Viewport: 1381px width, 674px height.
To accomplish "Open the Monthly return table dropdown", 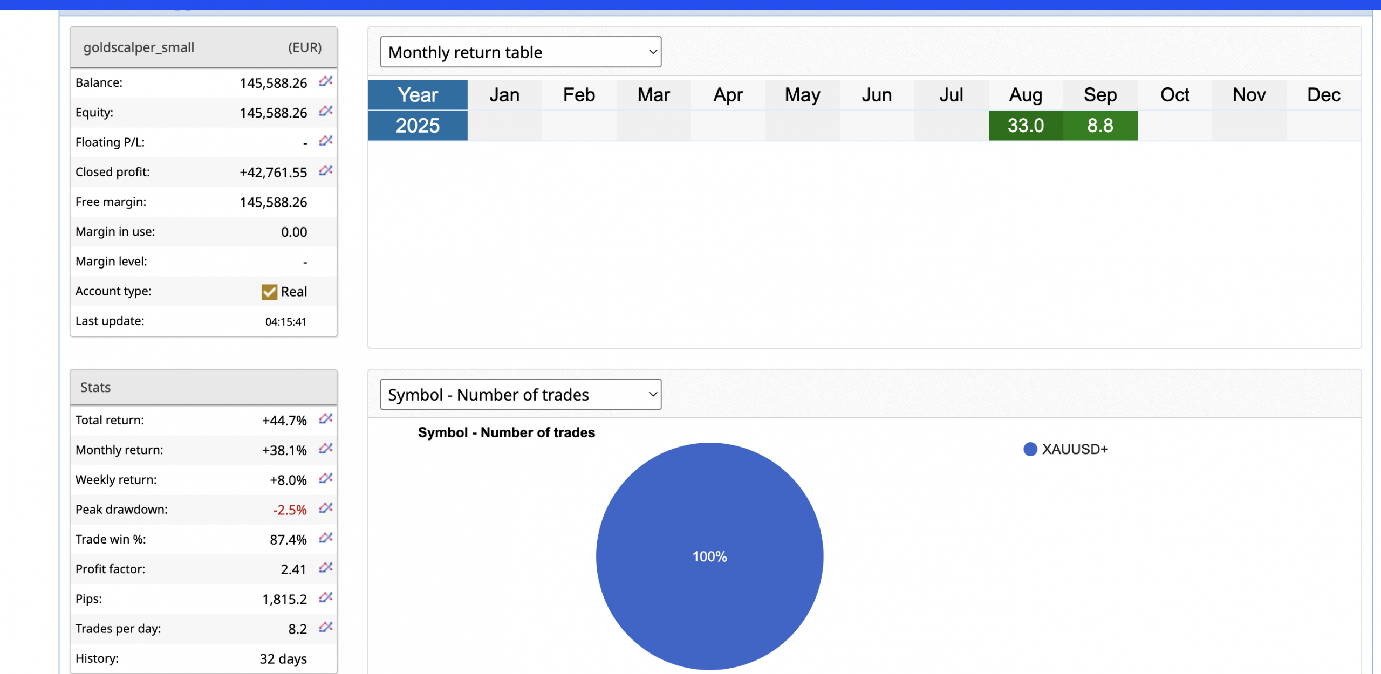I will tap(520, 52).
